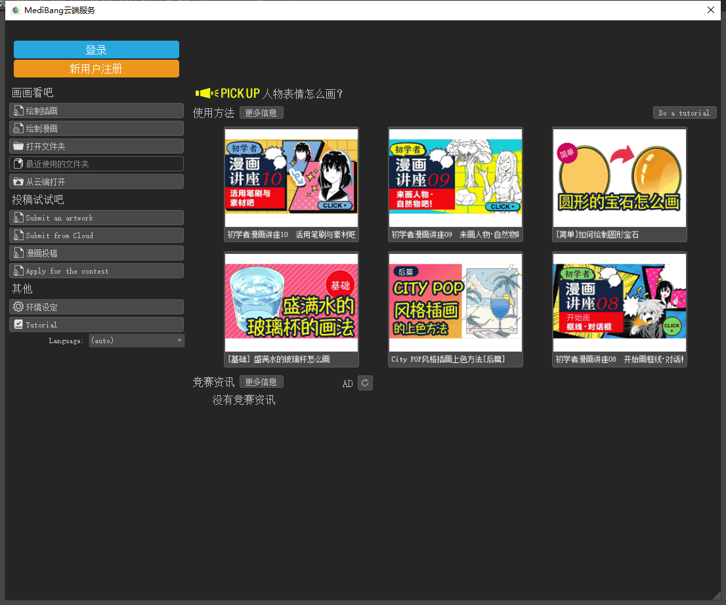Image resolution: width=726 pixels, height=605 pixels.
Task: Click 更多信息 next to 使用方法
Action: 261,113
